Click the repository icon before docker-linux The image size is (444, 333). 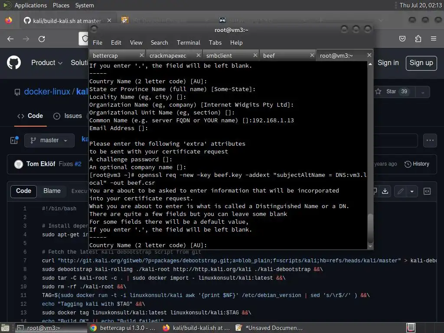tap(17, 92)
